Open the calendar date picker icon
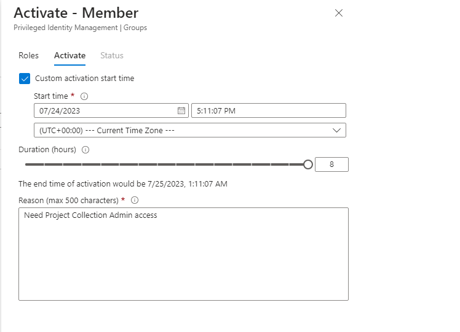The width and height of the screenshot is (460, 332). point(181,110)
